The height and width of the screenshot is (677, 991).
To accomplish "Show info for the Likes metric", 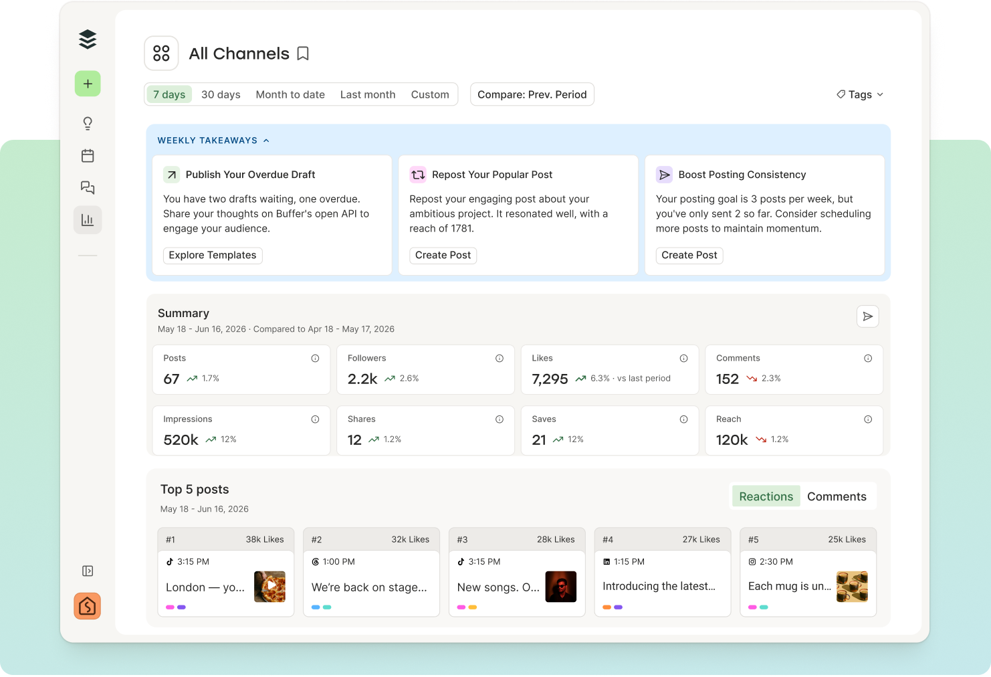I will [x=683, y=359].
